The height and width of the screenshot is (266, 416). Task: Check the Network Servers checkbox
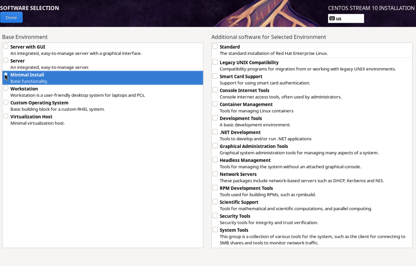pos(215,174)
